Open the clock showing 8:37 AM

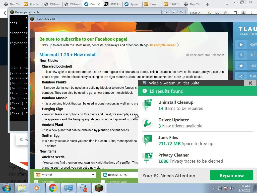pyautogui.click(x=244, y=188)
